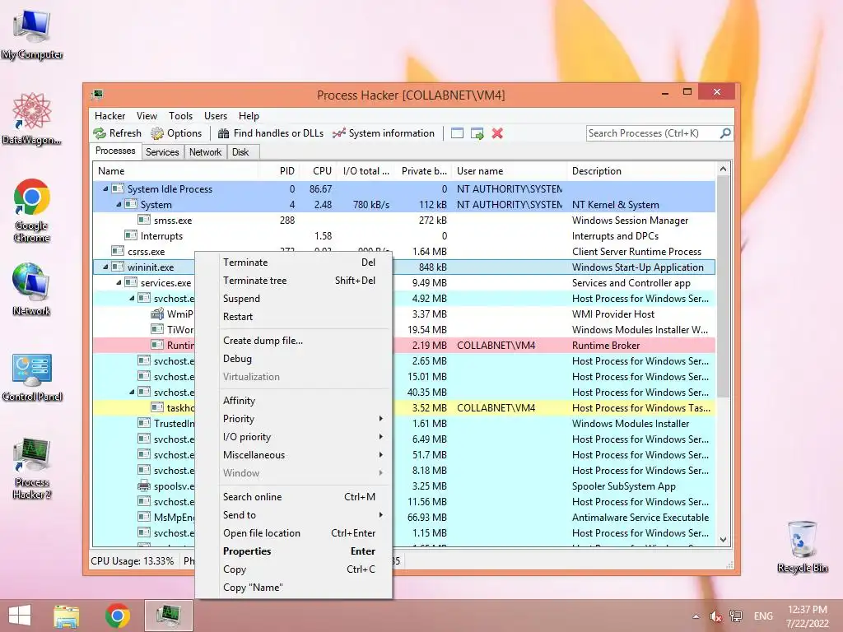Collapse the wininit.exe tree node

click(105, 267)
